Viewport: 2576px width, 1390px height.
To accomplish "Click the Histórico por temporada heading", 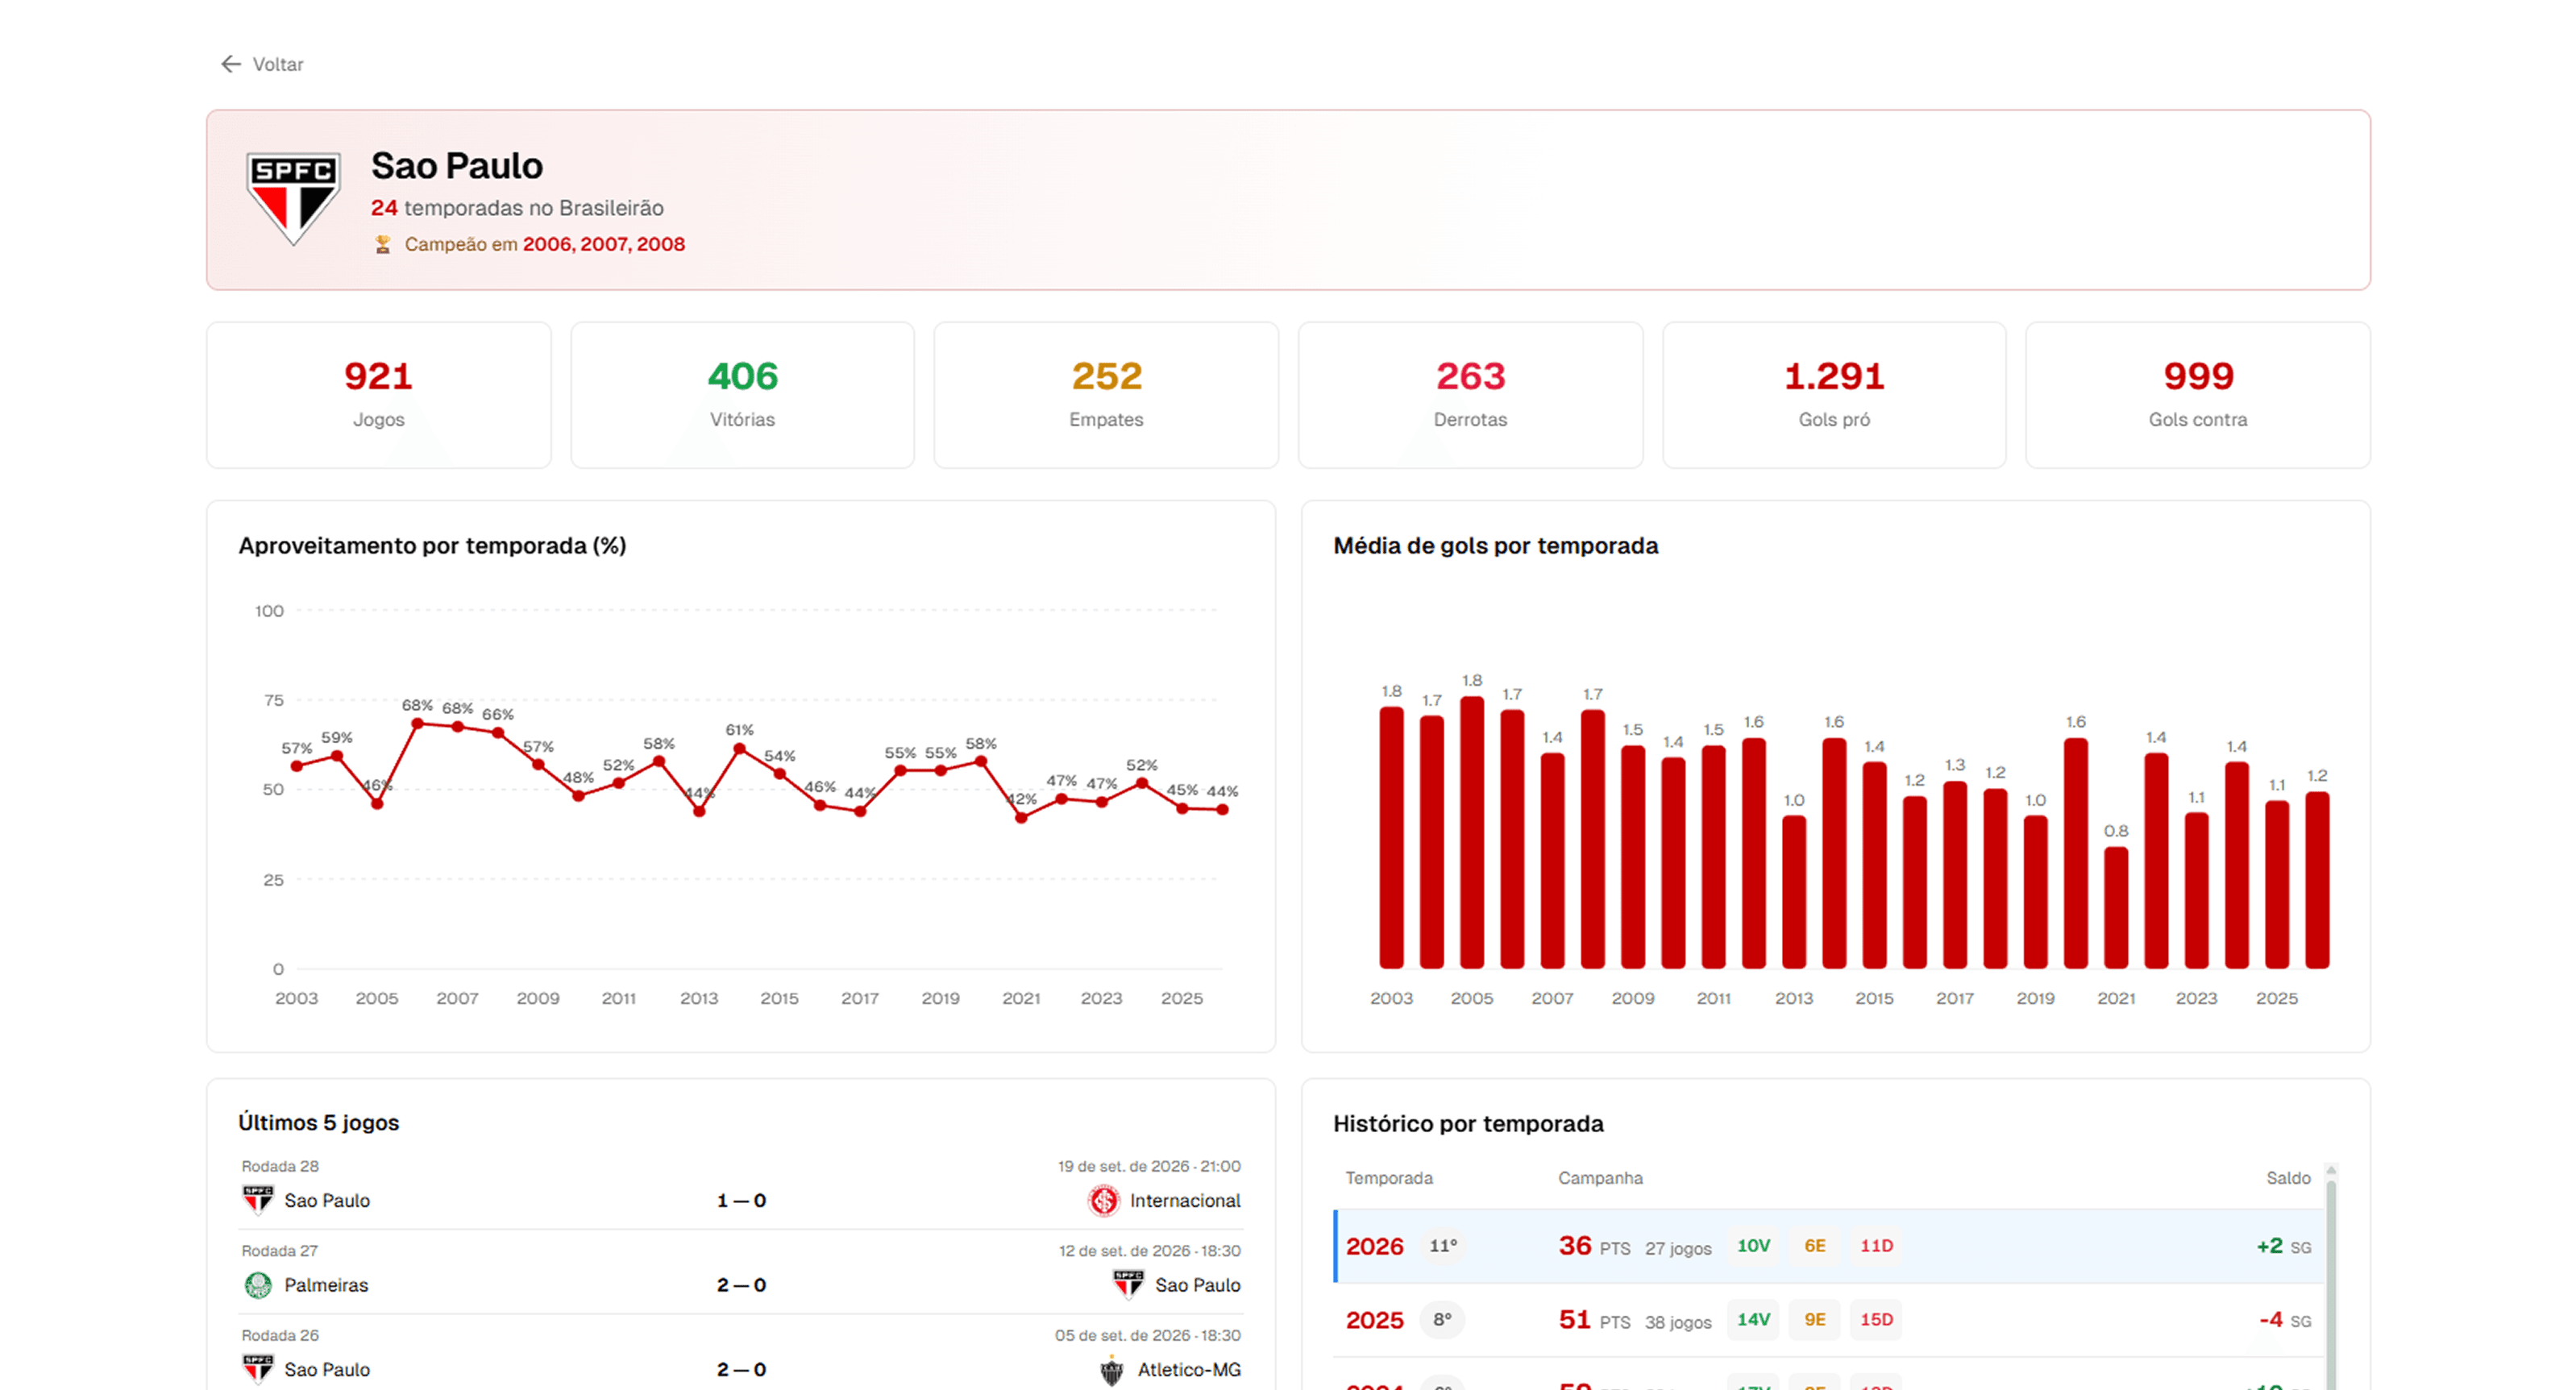I will pos(1468,1124).
